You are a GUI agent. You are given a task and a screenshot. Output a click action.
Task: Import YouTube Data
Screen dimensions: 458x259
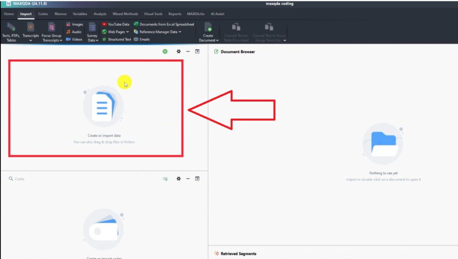[115, 25]
